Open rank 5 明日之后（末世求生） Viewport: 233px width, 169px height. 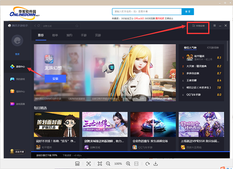point(199,88)
